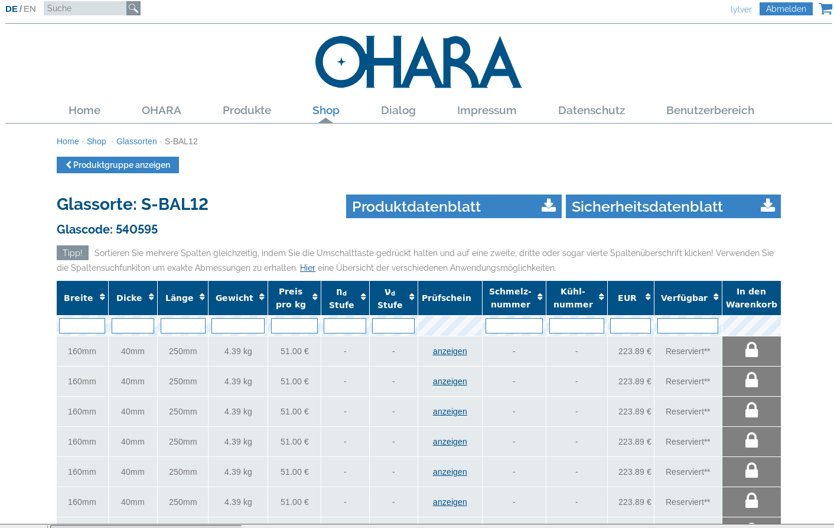The image size is (834, 528).
Task: Follow the Hier link in the tip
Action: (308, 268)
